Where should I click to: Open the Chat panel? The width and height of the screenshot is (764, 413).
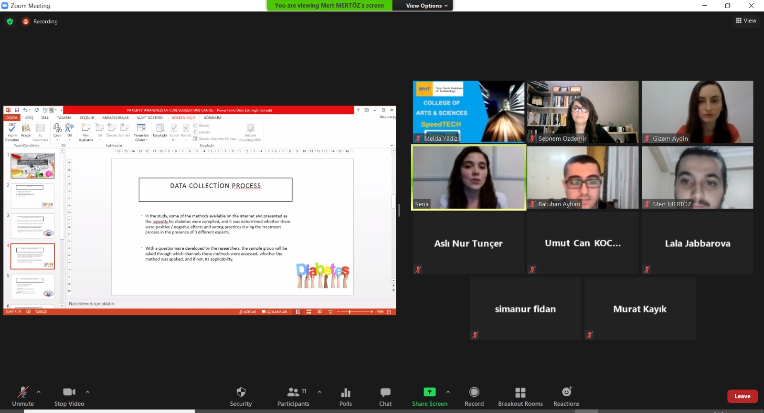(x=385, y=396)
